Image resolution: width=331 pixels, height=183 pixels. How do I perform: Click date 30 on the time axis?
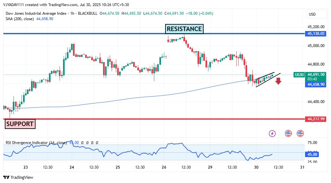256,167
